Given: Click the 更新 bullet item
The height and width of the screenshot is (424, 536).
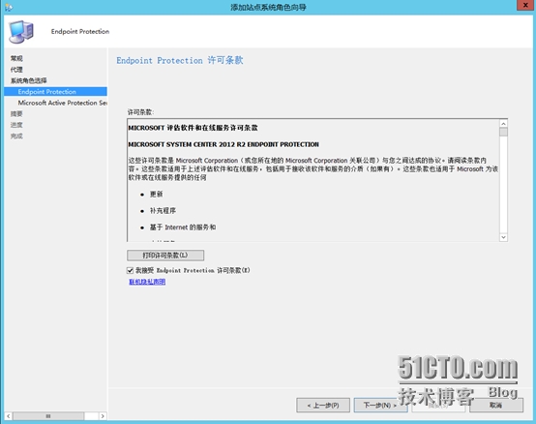Looking at the screenshot, I should (156, 195).
